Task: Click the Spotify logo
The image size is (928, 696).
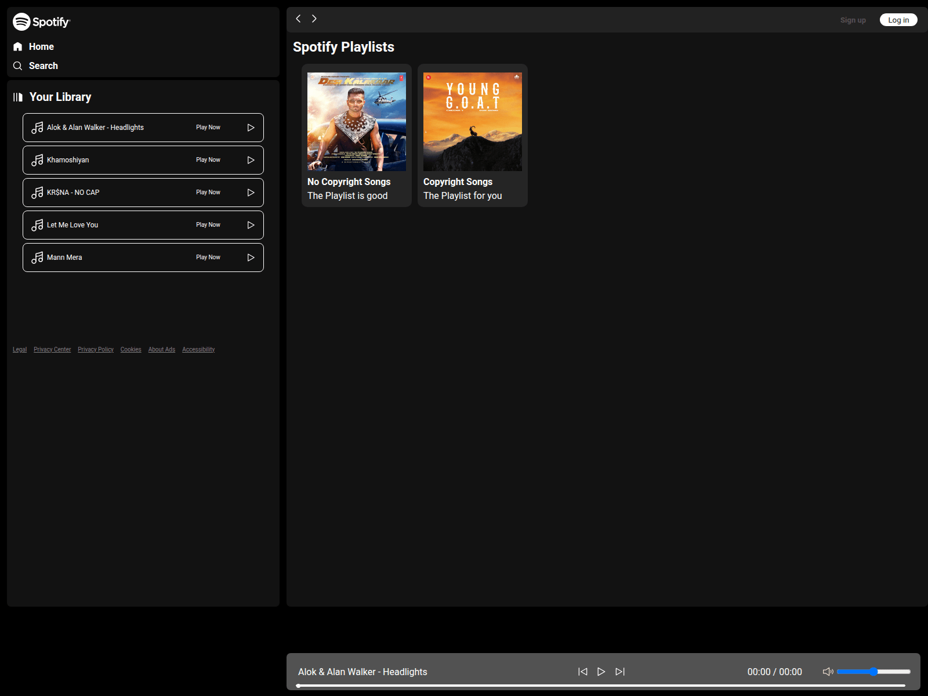Action: (x=41, y=21)
